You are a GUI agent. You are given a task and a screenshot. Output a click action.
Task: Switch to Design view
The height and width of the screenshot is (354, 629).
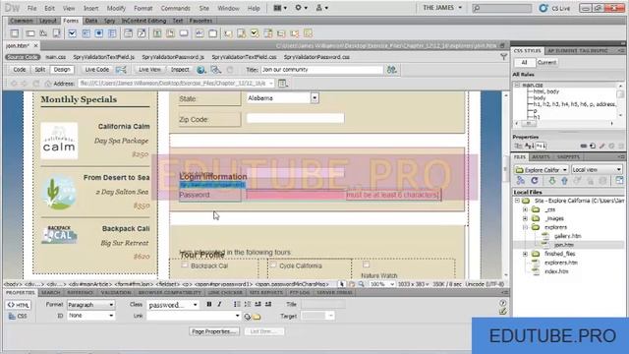click(62, 70)
